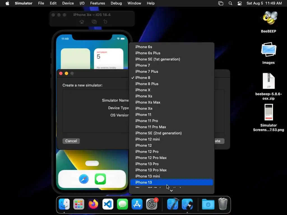The image size is (287, 215).
Task: Open the Device menu
Action: click(68, 3)
